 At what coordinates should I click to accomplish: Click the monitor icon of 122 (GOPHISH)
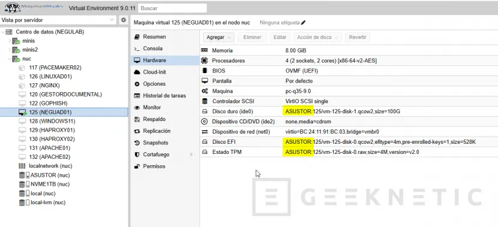tap(22, 103)
